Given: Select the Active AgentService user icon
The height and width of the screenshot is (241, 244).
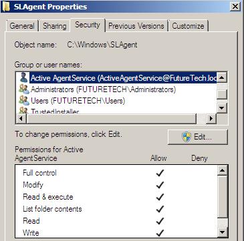Looking at the screenshot, I should (24, 77).
